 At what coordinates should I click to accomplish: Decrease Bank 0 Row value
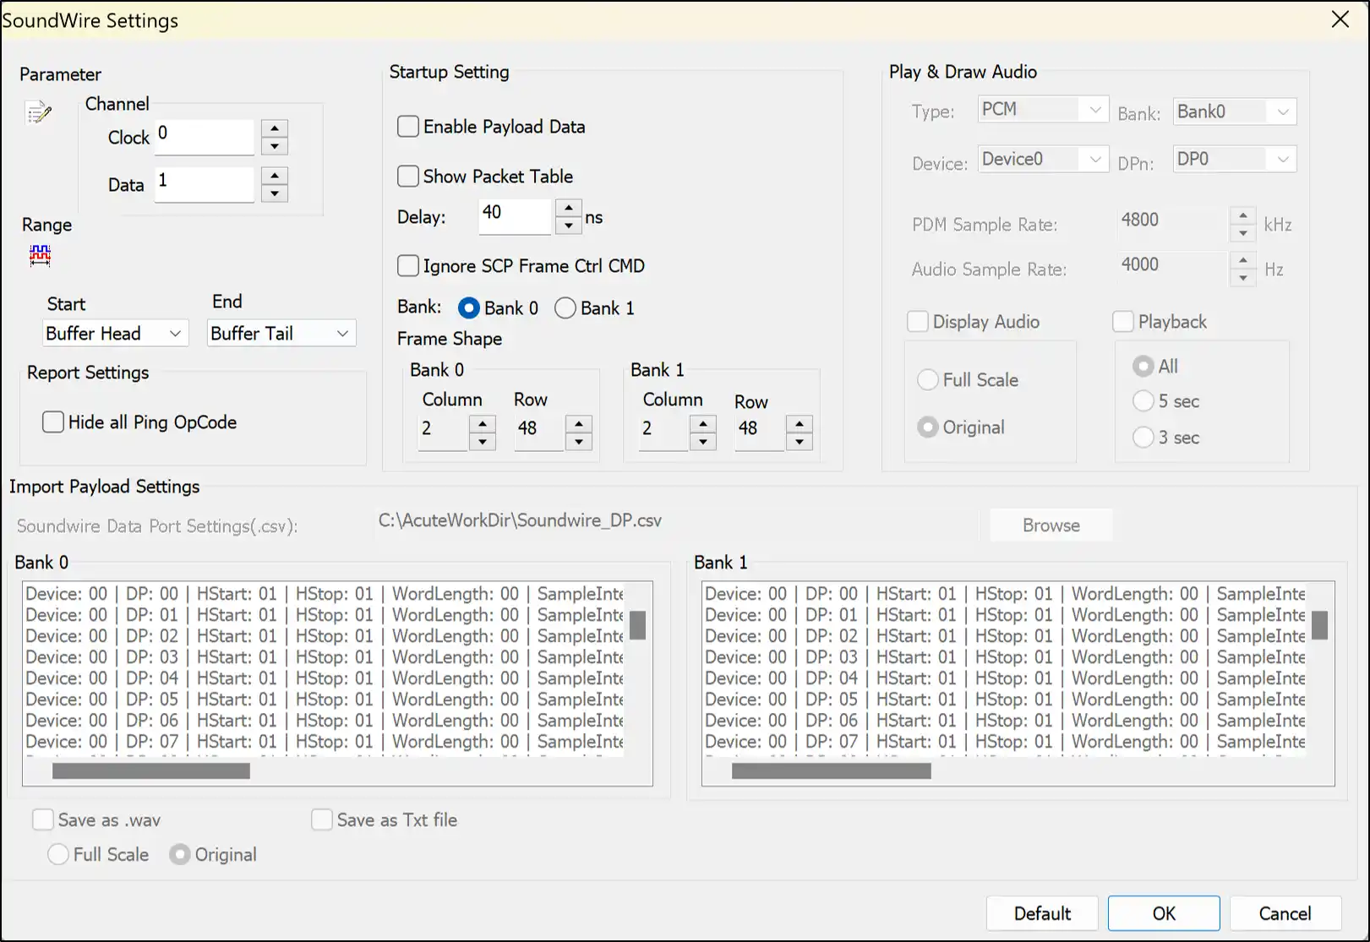coord(579,441)
